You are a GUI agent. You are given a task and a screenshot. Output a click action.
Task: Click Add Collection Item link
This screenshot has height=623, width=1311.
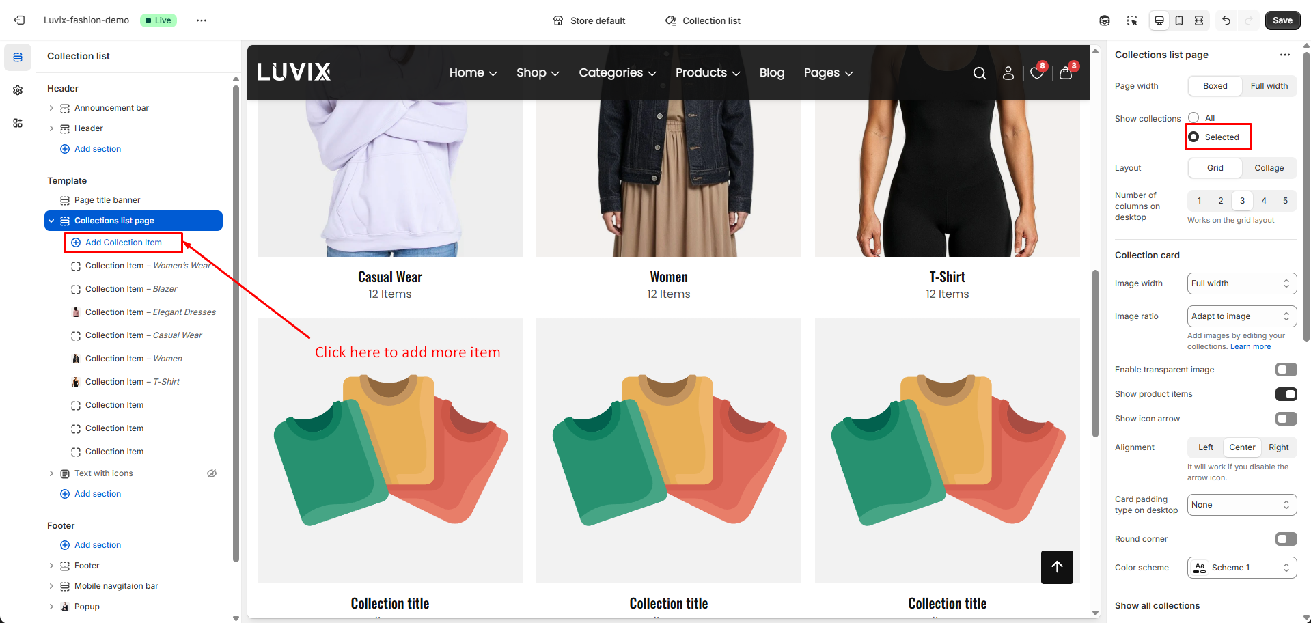pyautogui.click(x=123, y=243)
